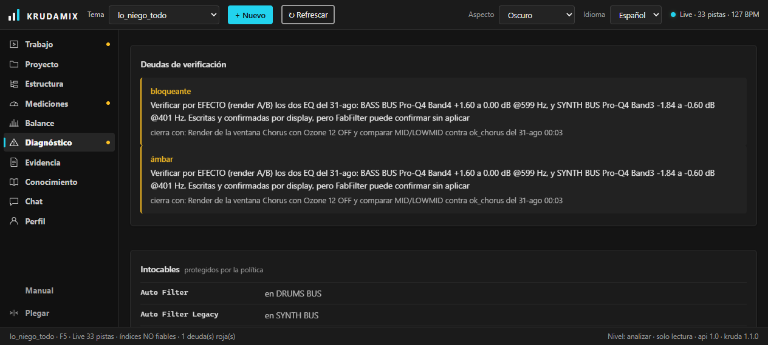The height and width of the screenshot is (345, 768).
Task: Open the Trabajo section
Action: [59, 44]
